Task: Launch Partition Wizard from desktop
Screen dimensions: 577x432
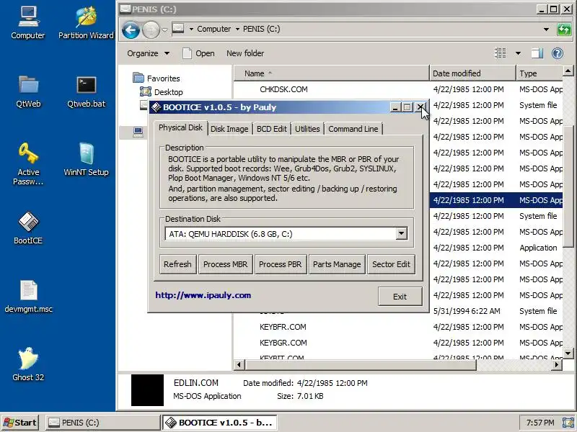Action: tap(86, 22)
